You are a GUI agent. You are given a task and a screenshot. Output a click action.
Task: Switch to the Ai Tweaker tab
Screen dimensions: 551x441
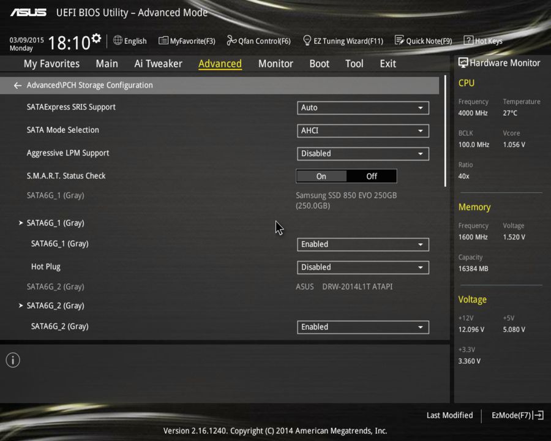click(x=158, y=63)
